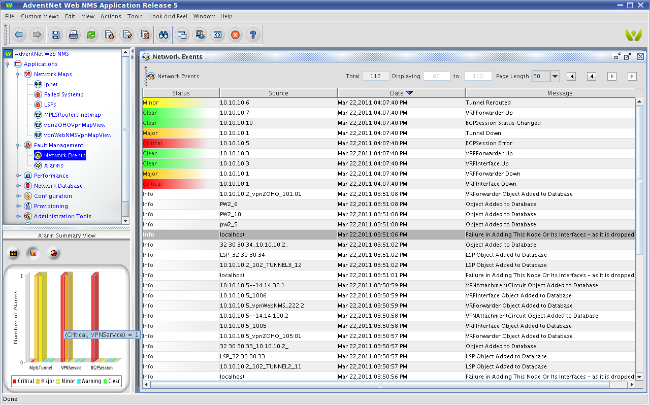This screenshot has height=406, width=650.
Task: Open the File menu
Action: 10,16
